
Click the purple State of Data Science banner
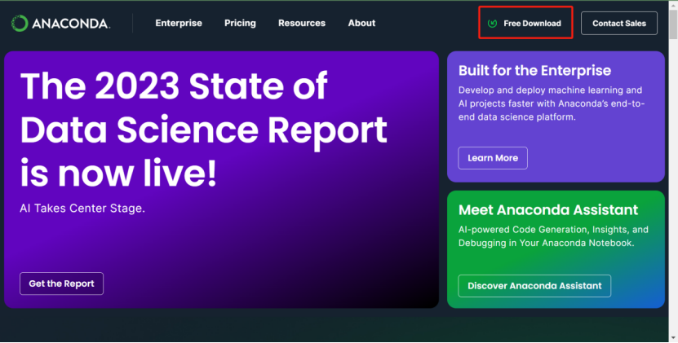[221, 180]
